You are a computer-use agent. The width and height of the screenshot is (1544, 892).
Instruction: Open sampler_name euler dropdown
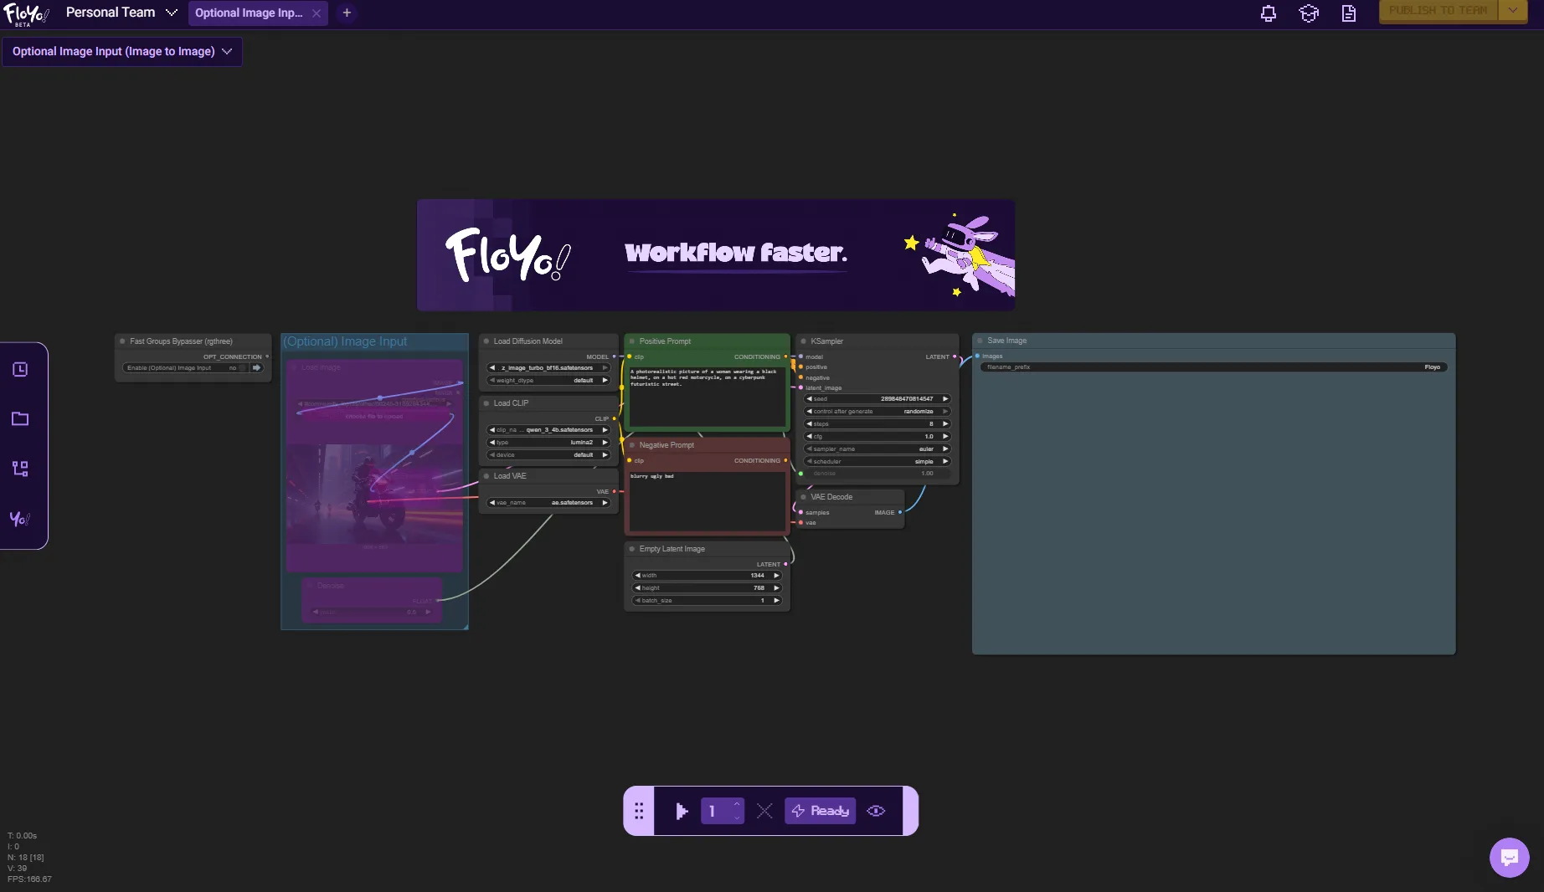[878, 449]
